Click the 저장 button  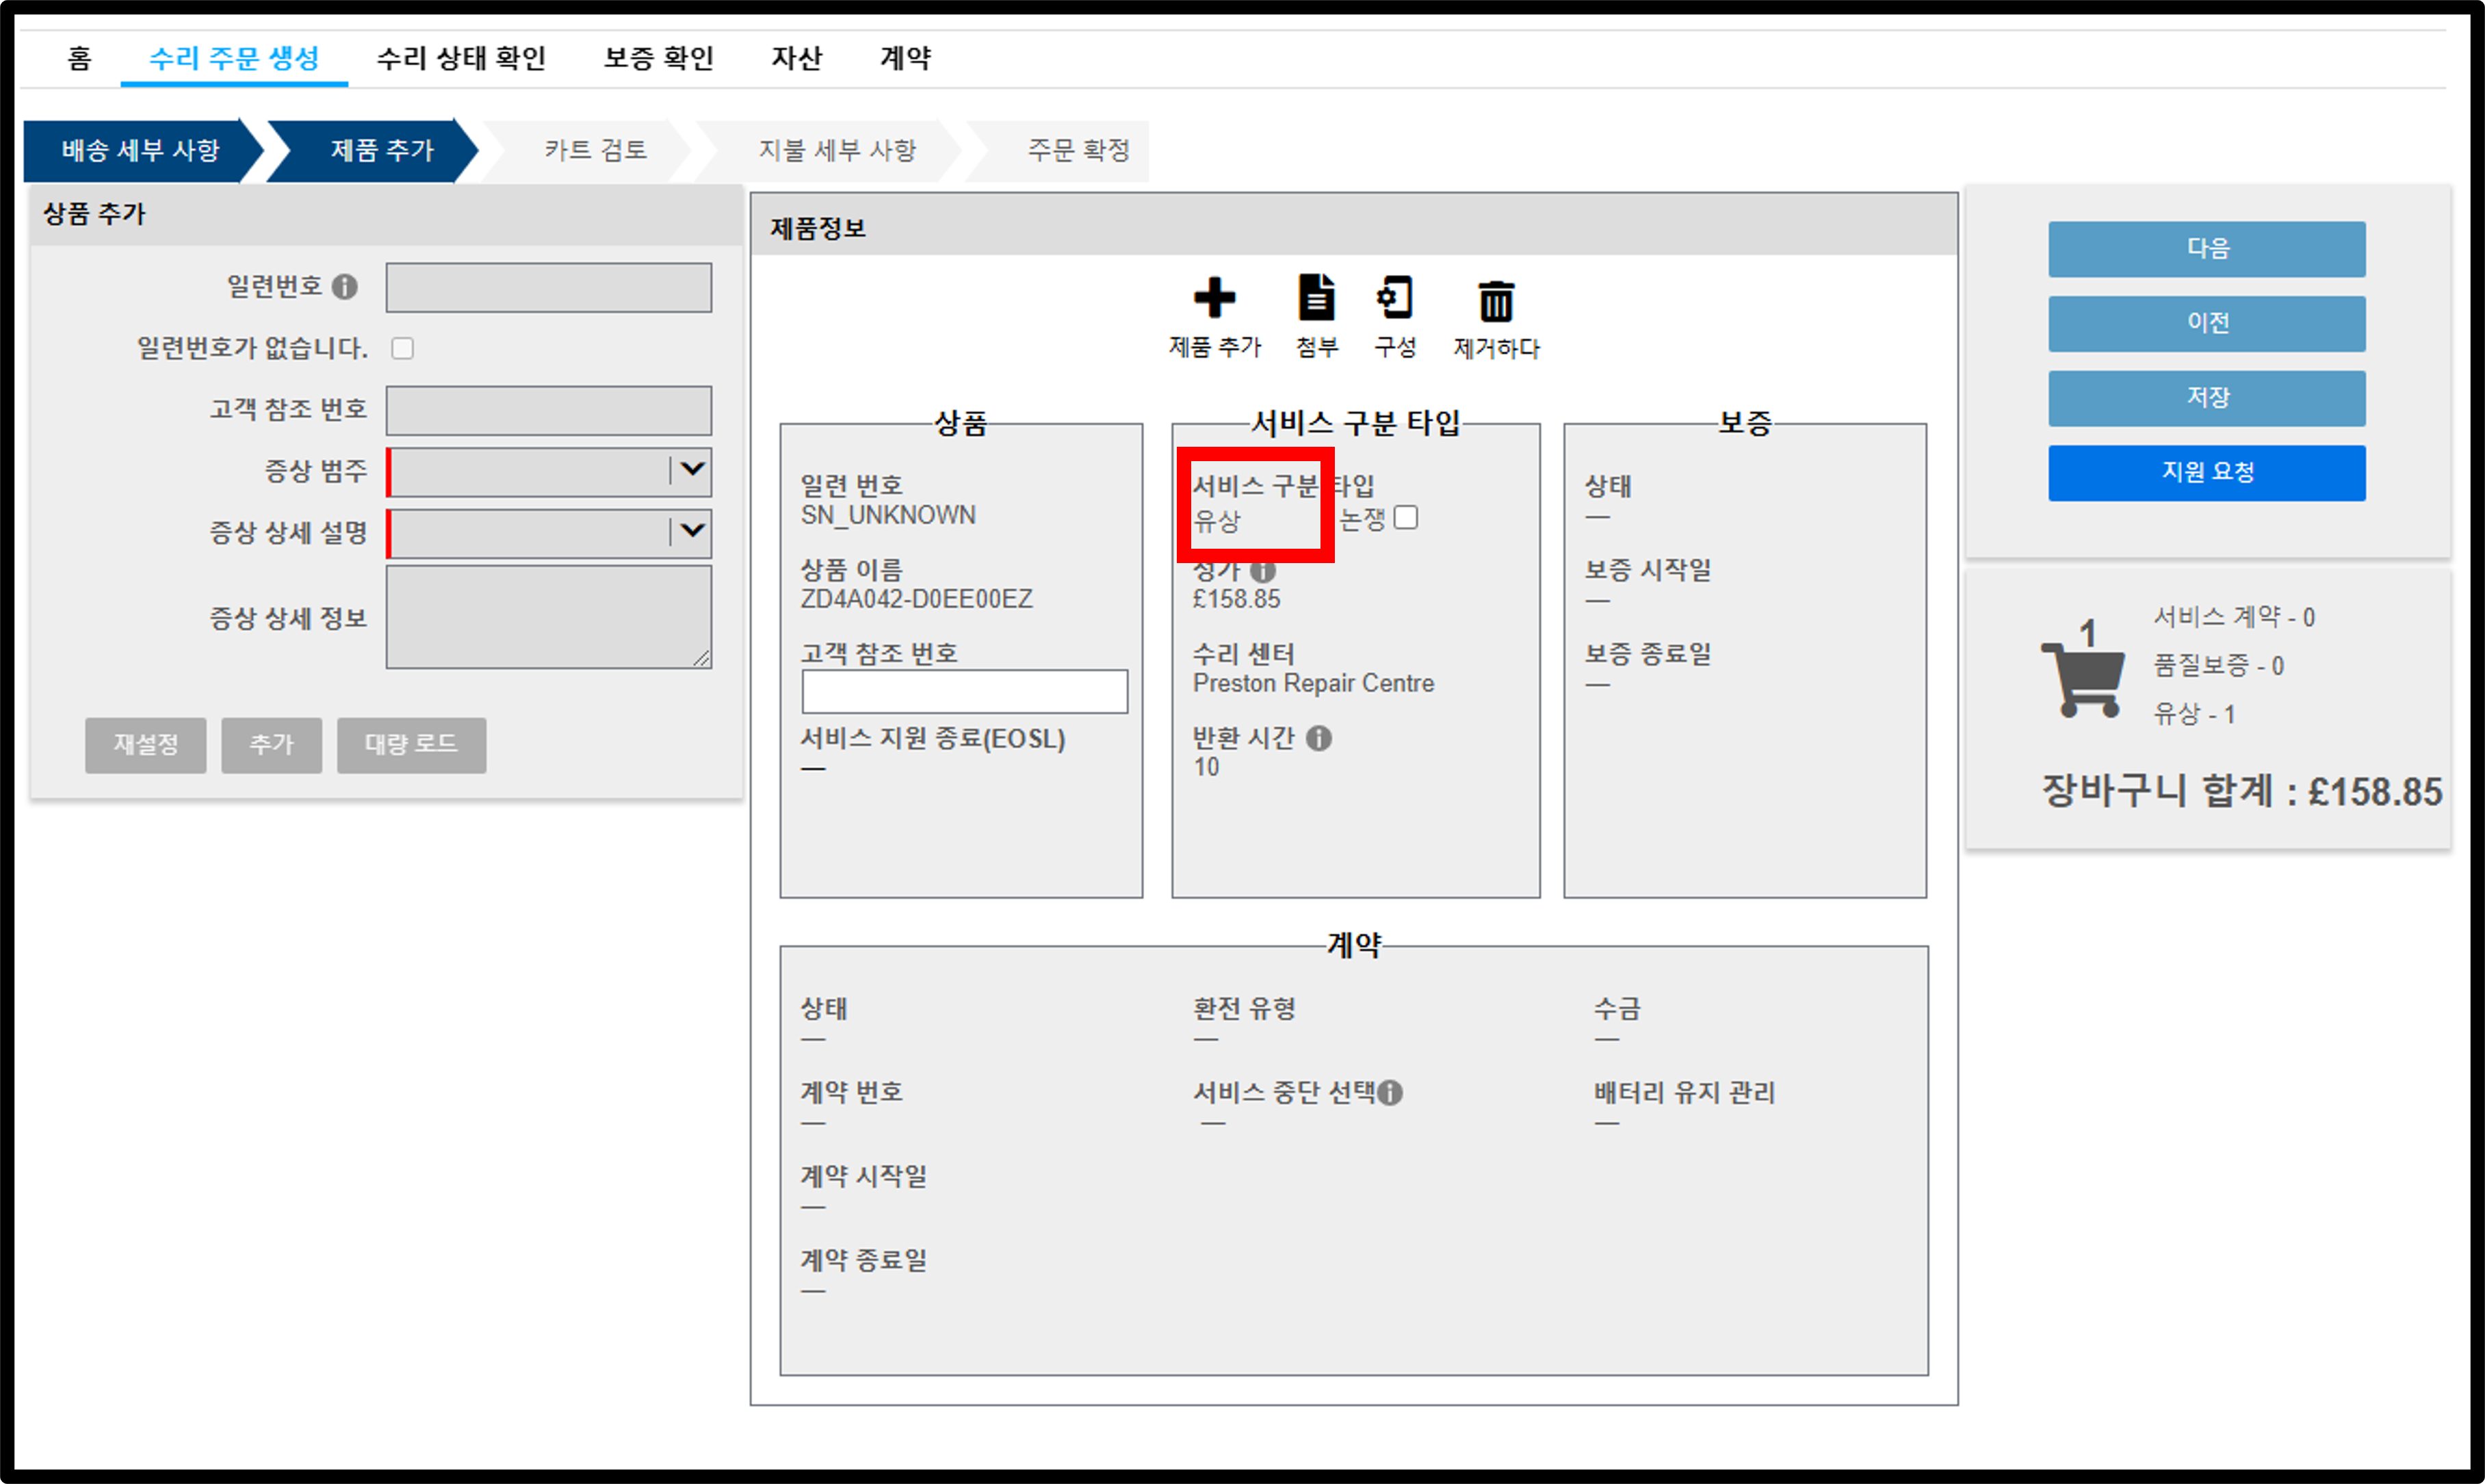point(2207,398)
